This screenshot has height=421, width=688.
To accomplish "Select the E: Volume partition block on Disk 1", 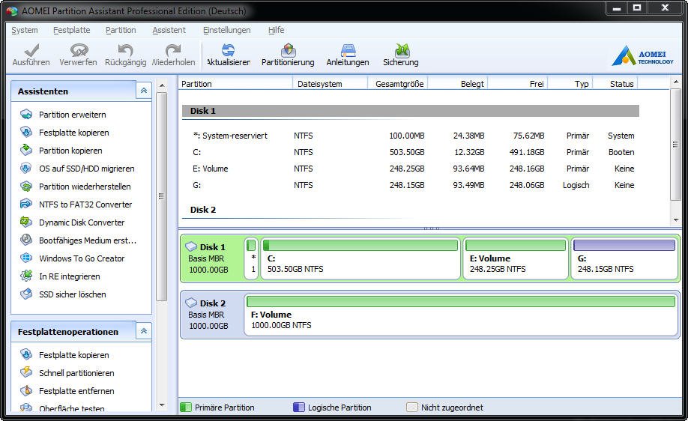I will (x=516, y=258).
